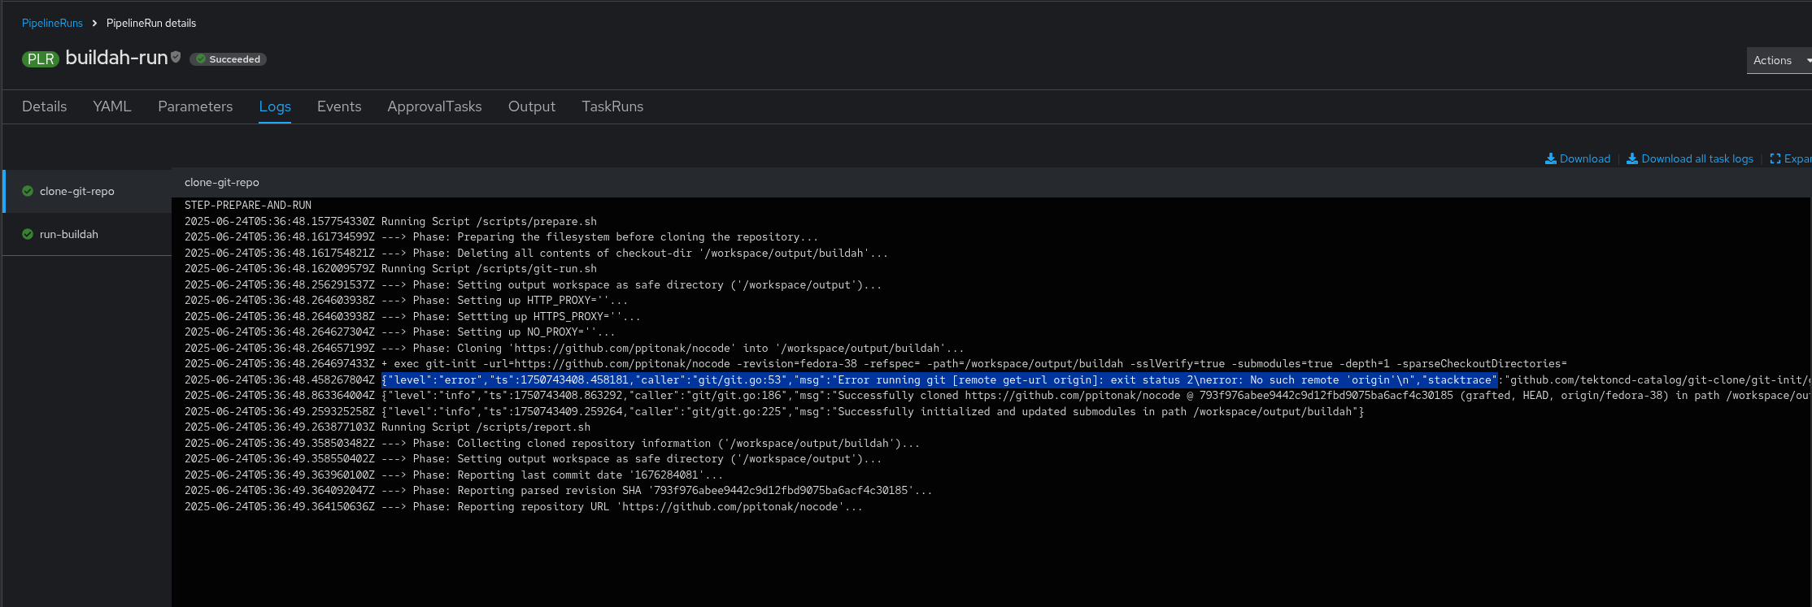Image resolution: width=1812 pixels, height=607 pixels.
Task: Click the breadcrumb chevron separator
Action: (x=94, y=23)
